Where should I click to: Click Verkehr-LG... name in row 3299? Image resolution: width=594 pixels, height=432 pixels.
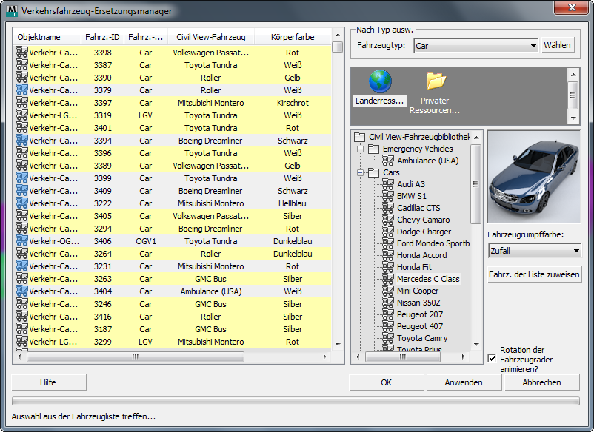53,342
